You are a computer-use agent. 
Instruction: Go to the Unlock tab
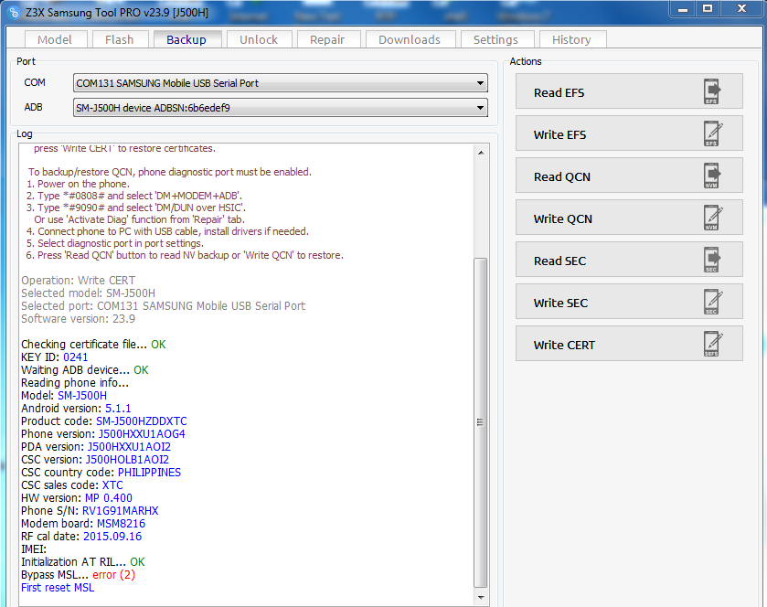pyautogui.click(x=260, y=39)
